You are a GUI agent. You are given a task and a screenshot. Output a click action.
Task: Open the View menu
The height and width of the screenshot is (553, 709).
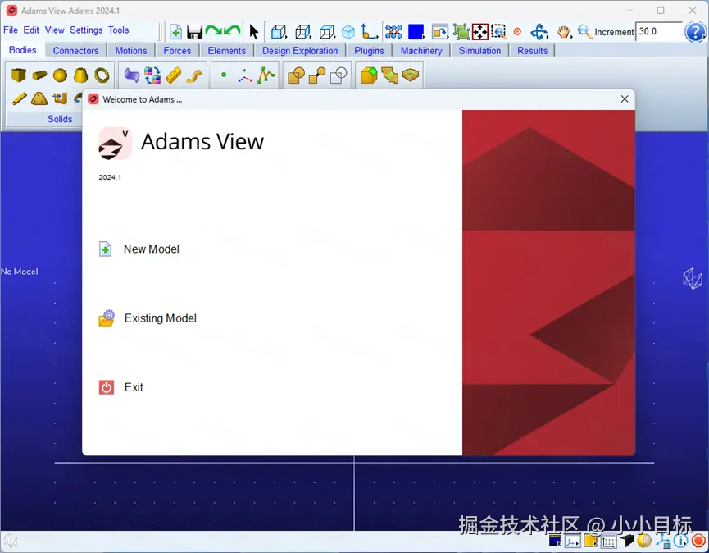(54, 30)
